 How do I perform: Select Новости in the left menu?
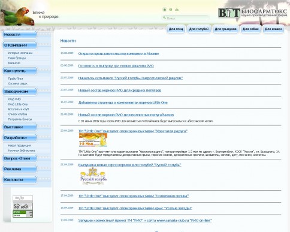point(20,35)
